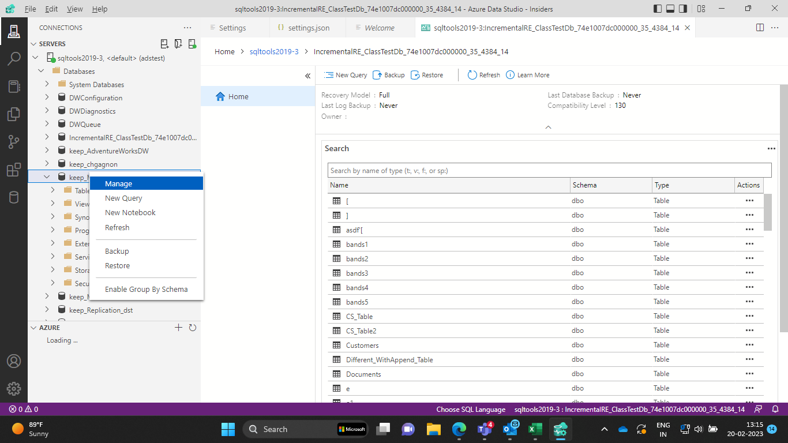Open the Source Control view
The image size is (788, 443).
pyautogui.click(x=14, y=142)
